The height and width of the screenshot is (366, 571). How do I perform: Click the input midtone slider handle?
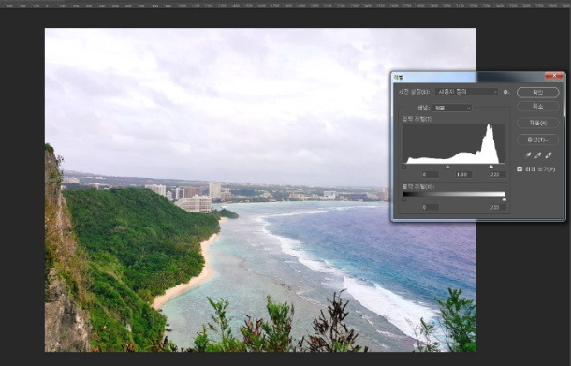(x=447, y=167)
